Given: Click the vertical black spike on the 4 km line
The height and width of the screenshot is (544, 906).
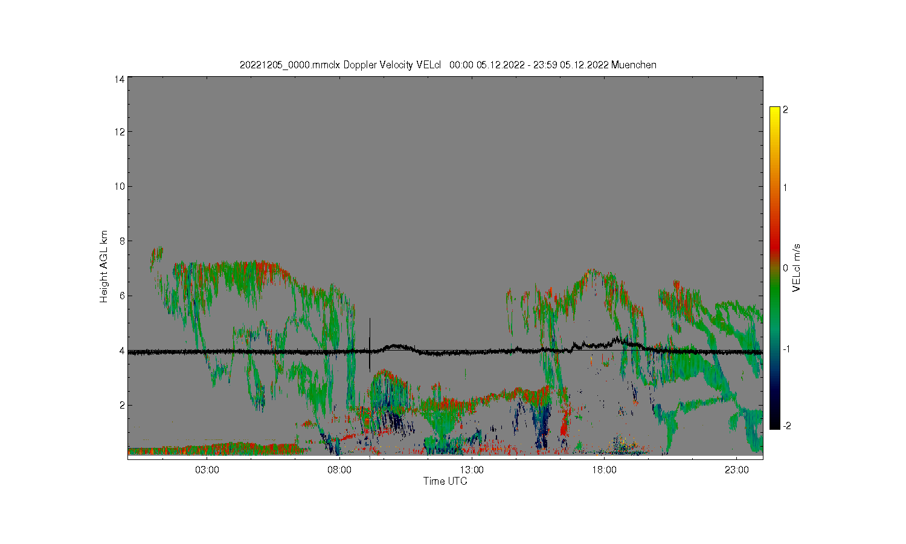Looking at the screenshot, I should (370, 345).
